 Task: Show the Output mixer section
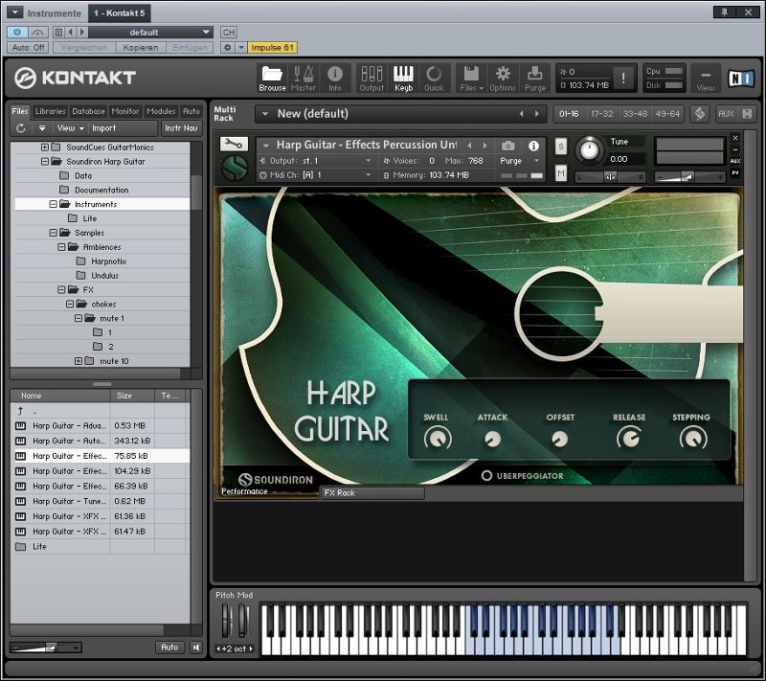(372, 79)
